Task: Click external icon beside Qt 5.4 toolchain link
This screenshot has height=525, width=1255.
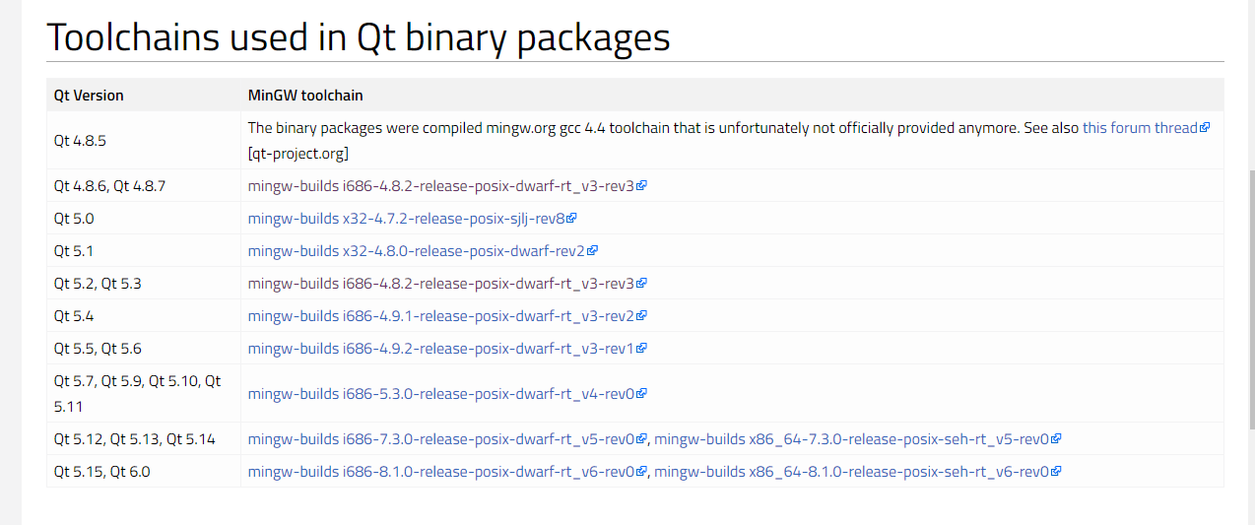Action: click(642, 316)
